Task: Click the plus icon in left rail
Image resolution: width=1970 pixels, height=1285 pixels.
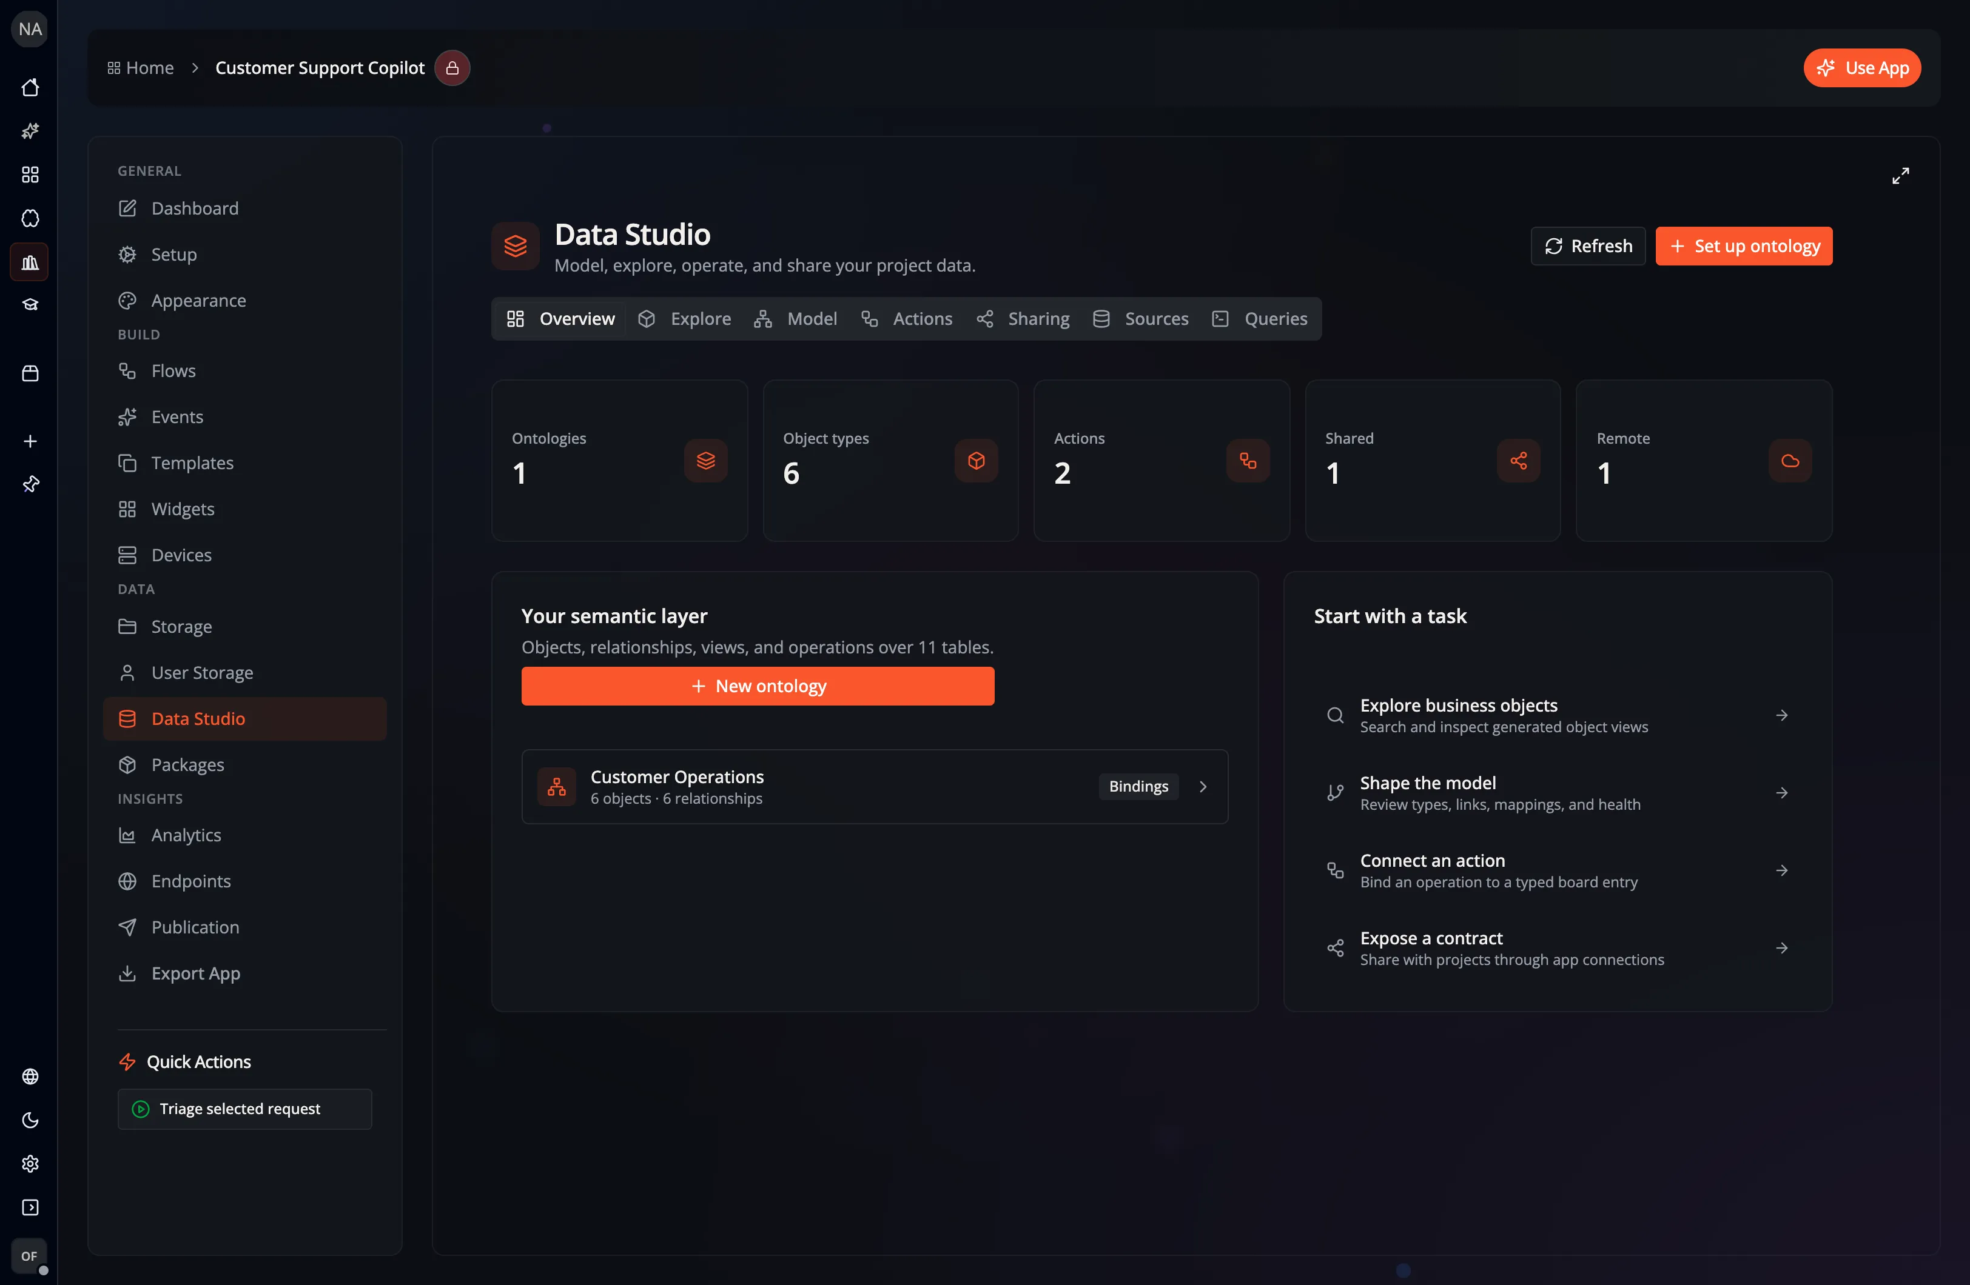Action: (30, 441)
